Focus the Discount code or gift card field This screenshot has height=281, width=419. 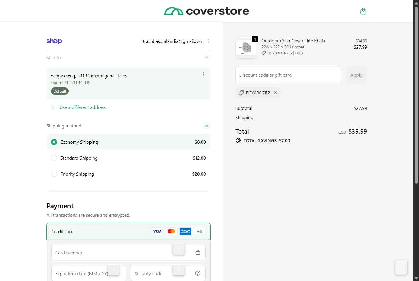pyautogui.click(x=288, y=75)
